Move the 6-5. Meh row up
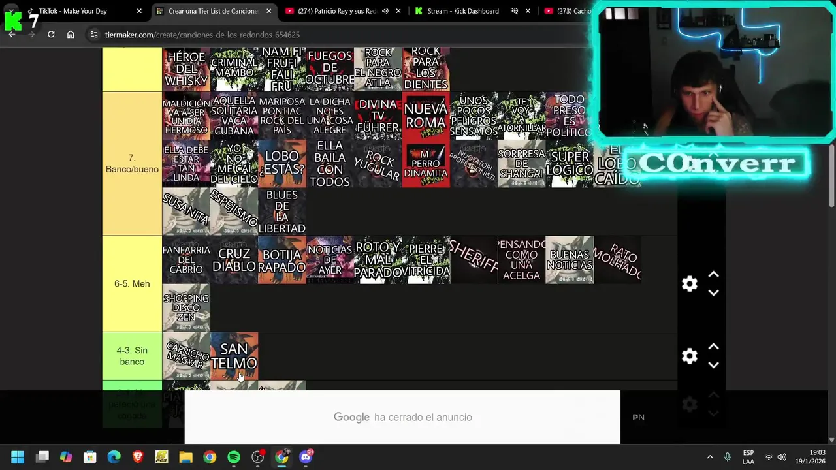Screen dimensions: 836x470 tap(713, 275)
